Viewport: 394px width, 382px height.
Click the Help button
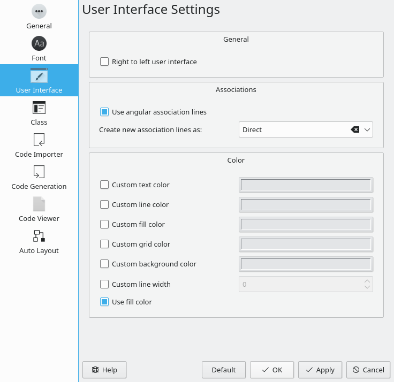coord(104,370)
